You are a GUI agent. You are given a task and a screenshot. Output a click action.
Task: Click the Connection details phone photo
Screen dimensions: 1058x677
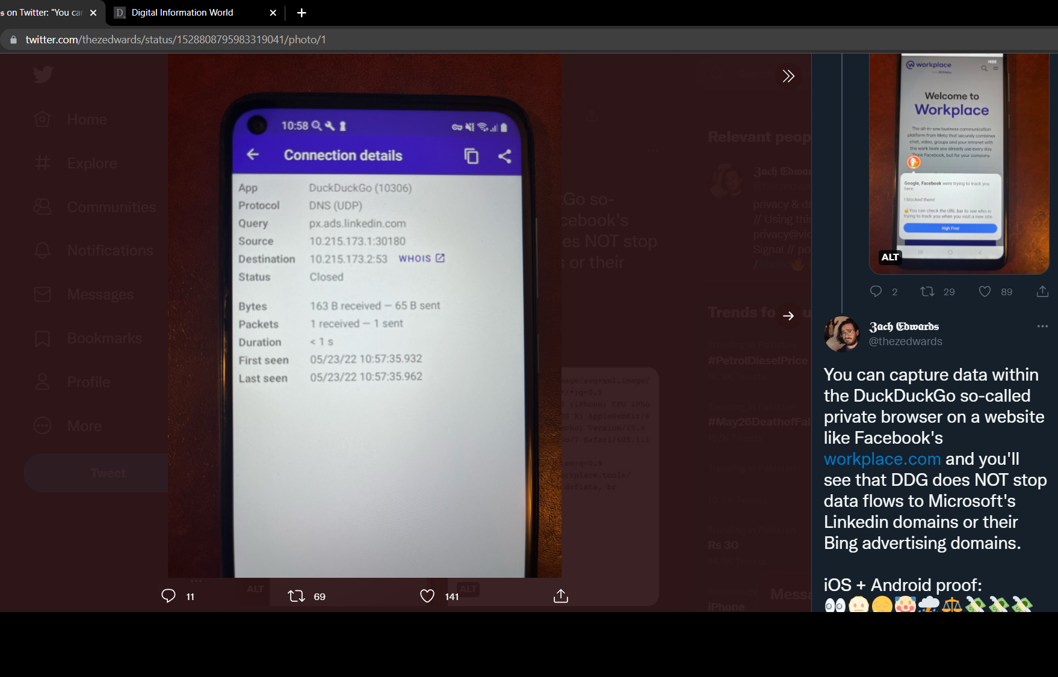click(365, 316)
